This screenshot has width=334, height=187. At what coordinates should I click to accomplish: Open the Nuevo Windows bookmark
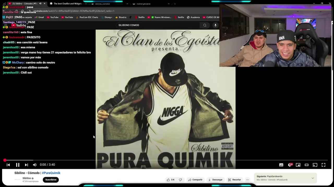(161, 17)
